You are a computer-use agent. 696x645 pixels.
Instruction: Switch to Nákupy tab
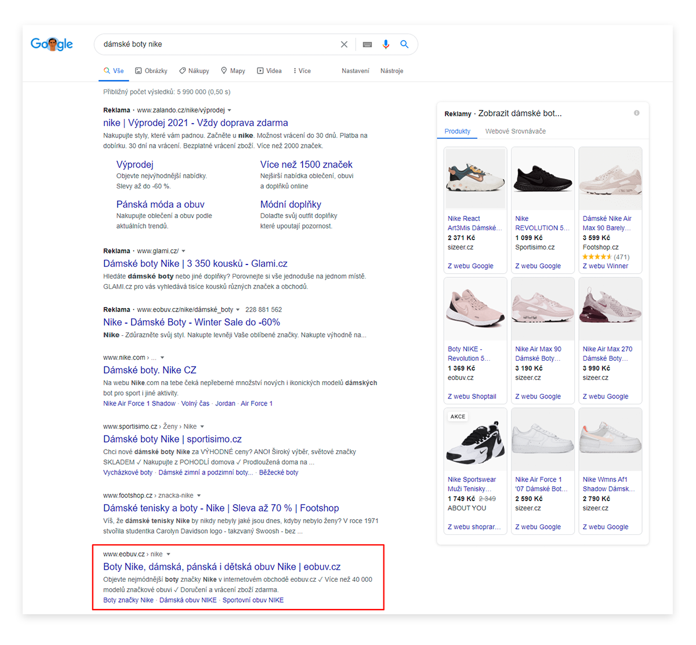tap(194, 71)
